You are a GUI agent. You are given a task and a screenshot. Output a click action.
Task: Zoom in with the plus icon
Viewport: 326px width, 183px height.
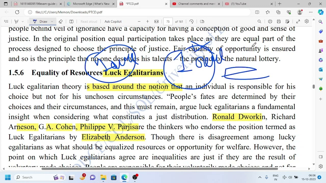point(147,22)
